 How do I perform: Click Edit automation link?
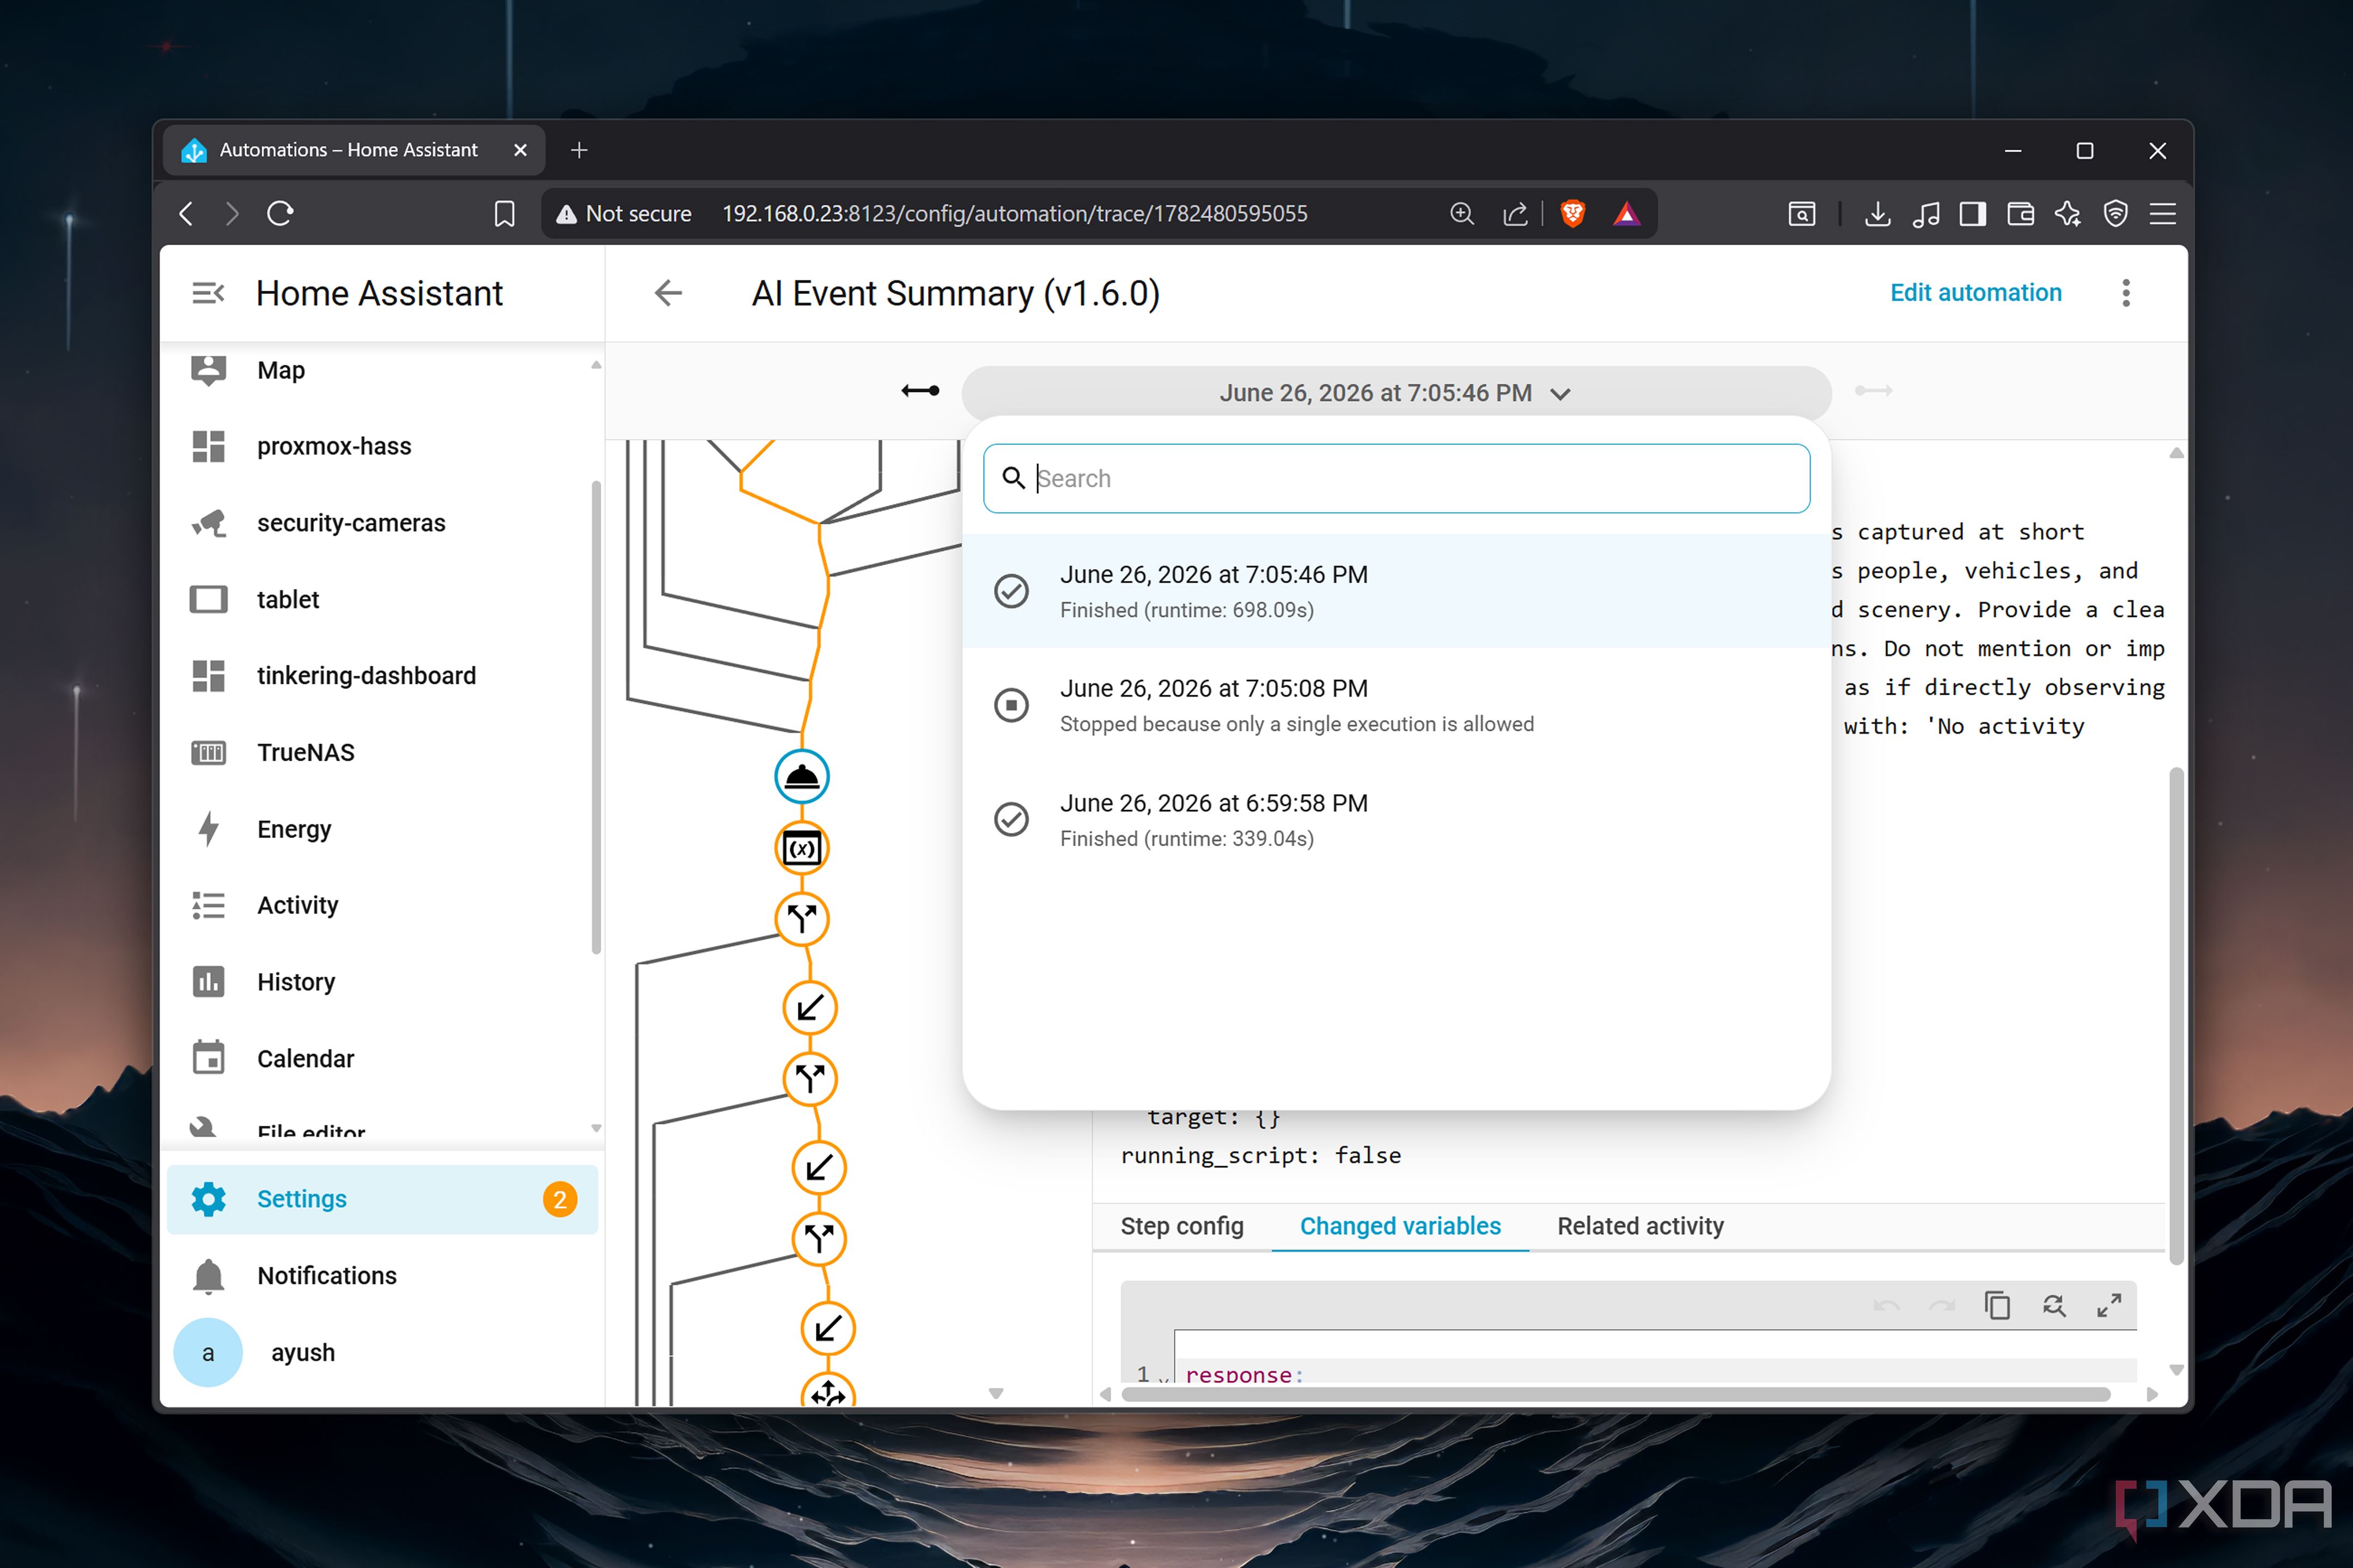pos(1975,293)
